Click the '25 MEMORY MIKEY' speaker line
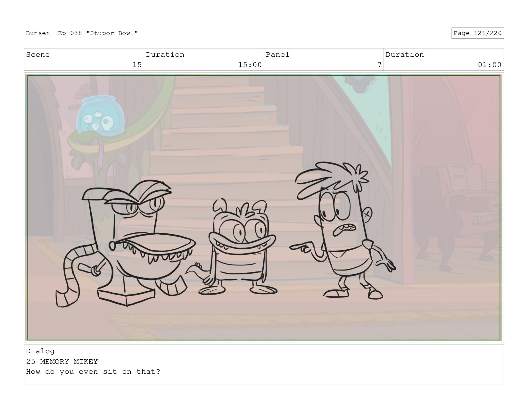 [x=62, y=362]
